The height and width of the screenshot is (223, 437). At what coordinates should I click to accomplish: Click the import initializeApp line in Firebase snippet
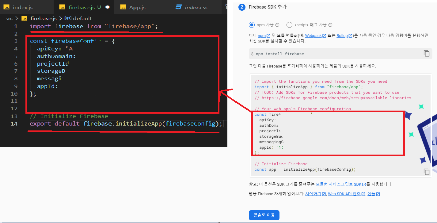click(x=309, y=87)
